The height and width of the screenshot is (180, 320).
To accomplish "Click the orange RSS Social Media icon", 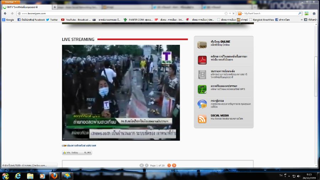I will 202,119.
